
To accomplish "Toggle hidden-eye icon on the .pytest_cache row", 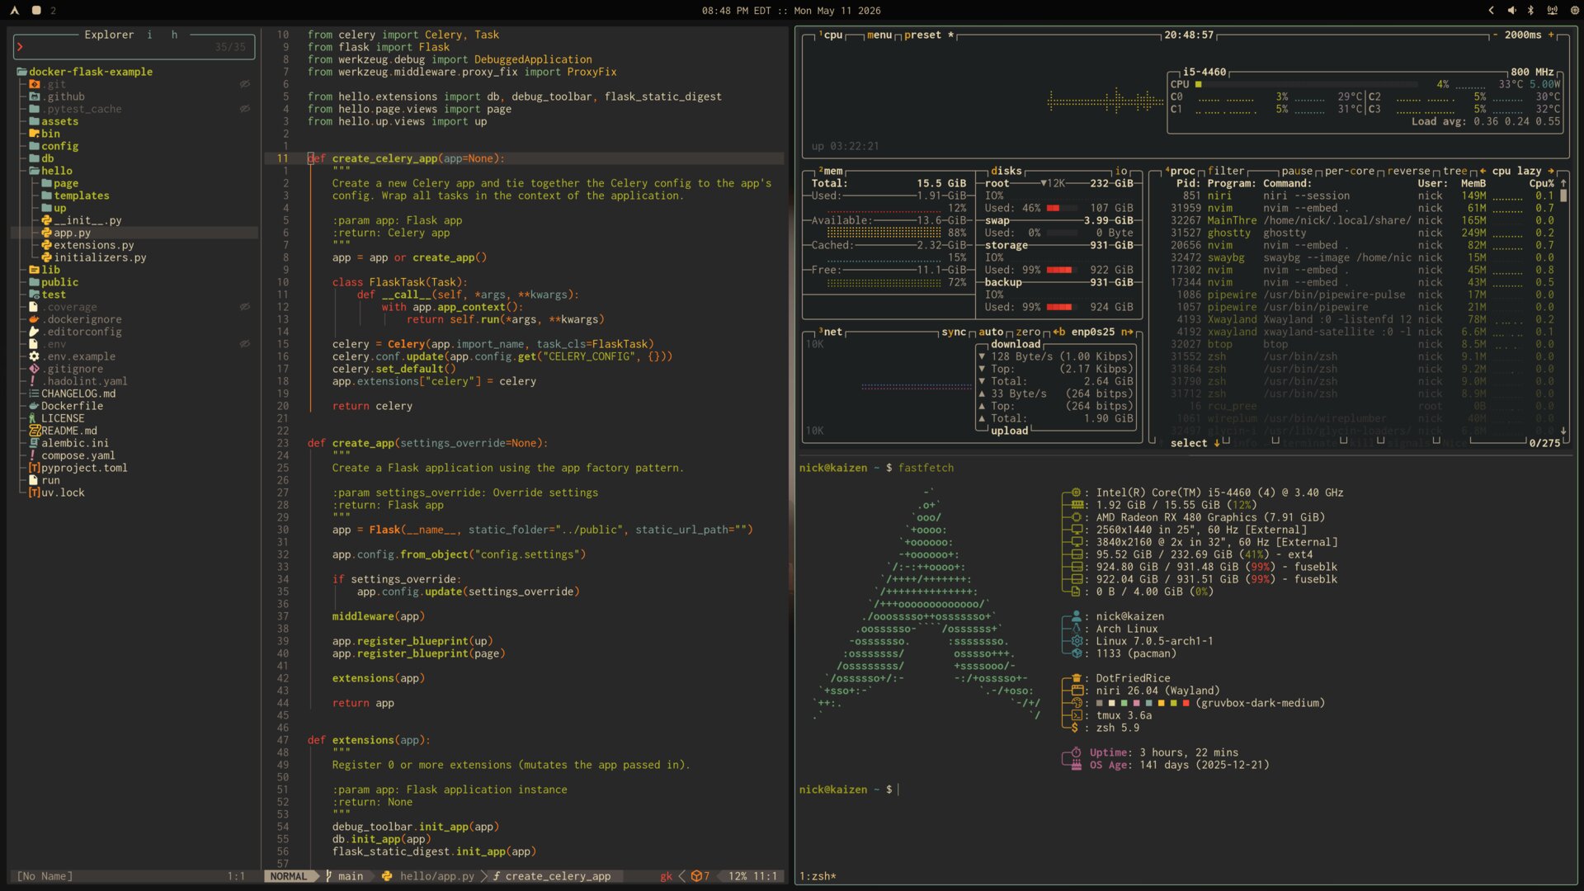I will (245, 109).
